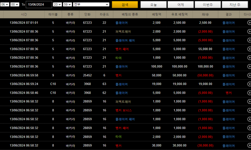Replay the 플레이어 100,000 bet in round 21

(x=249, y=66)
